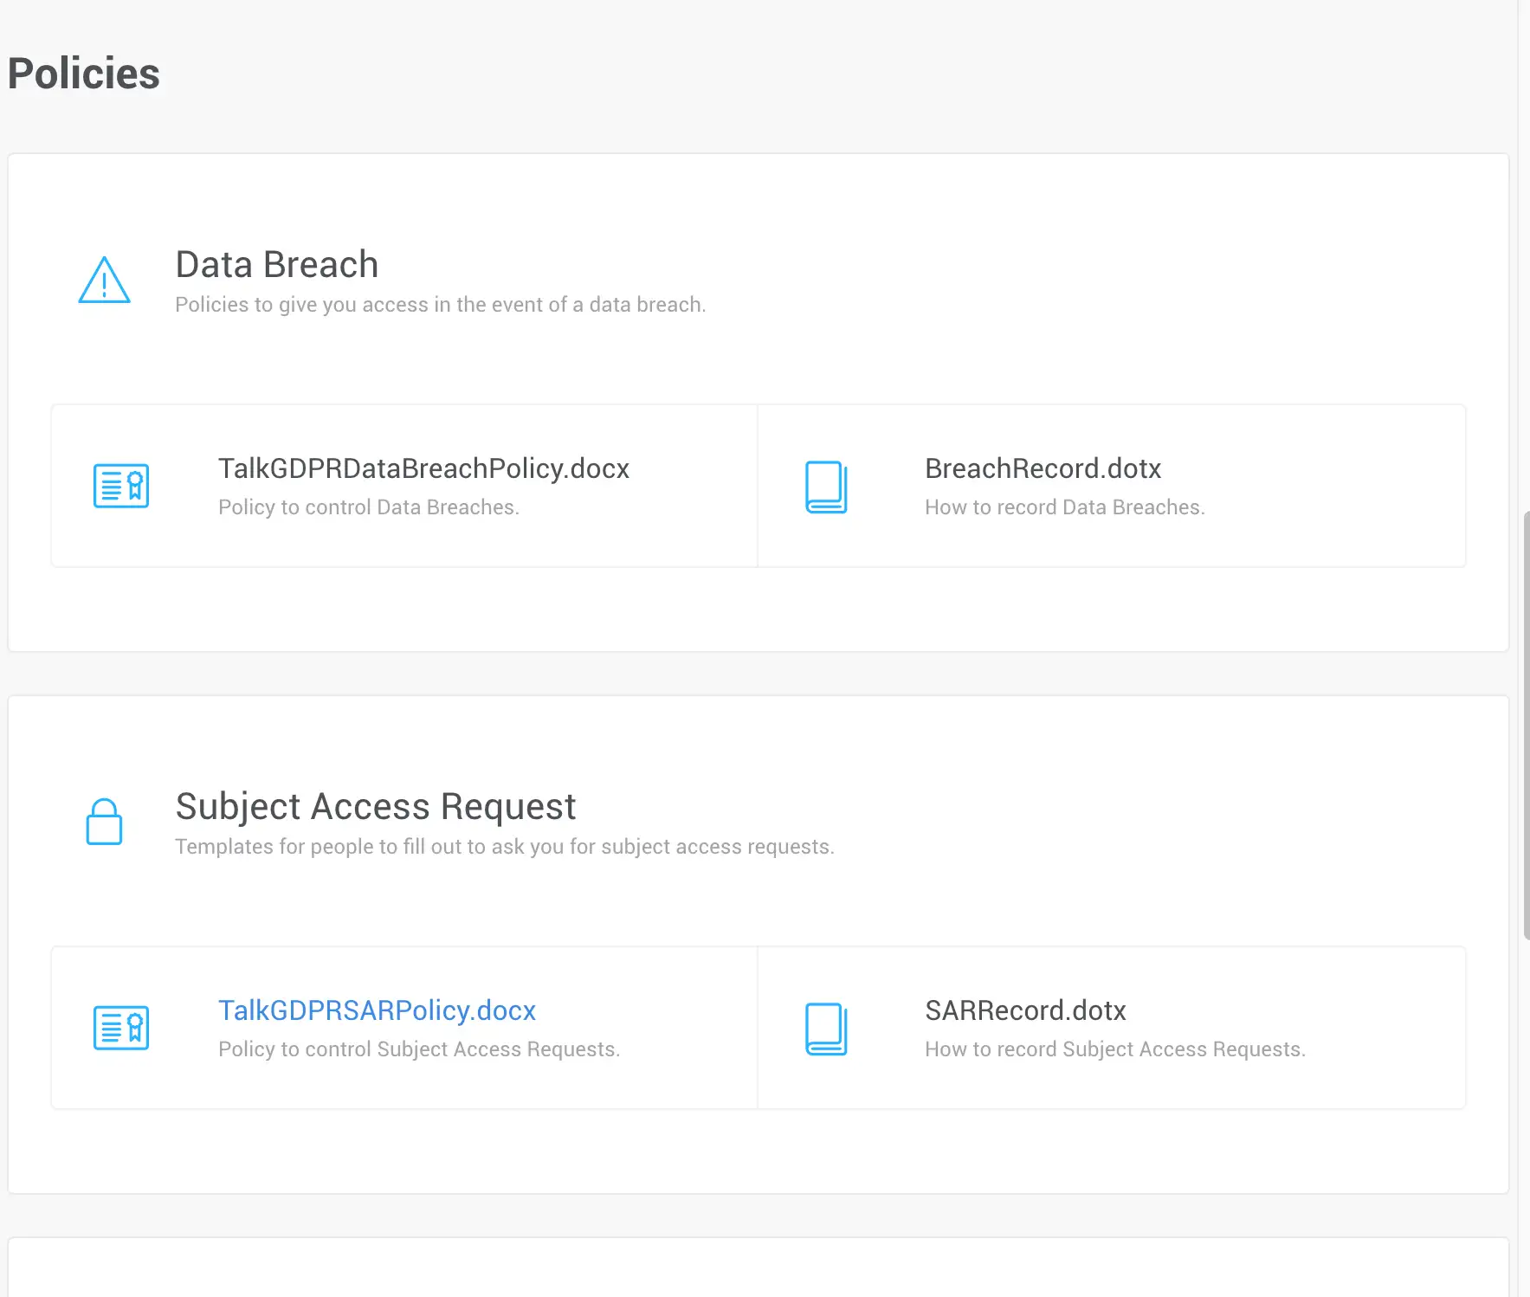Click the 'Templates for people to fill out' subtitle
1530x1297 pixels.
(504, 847)
